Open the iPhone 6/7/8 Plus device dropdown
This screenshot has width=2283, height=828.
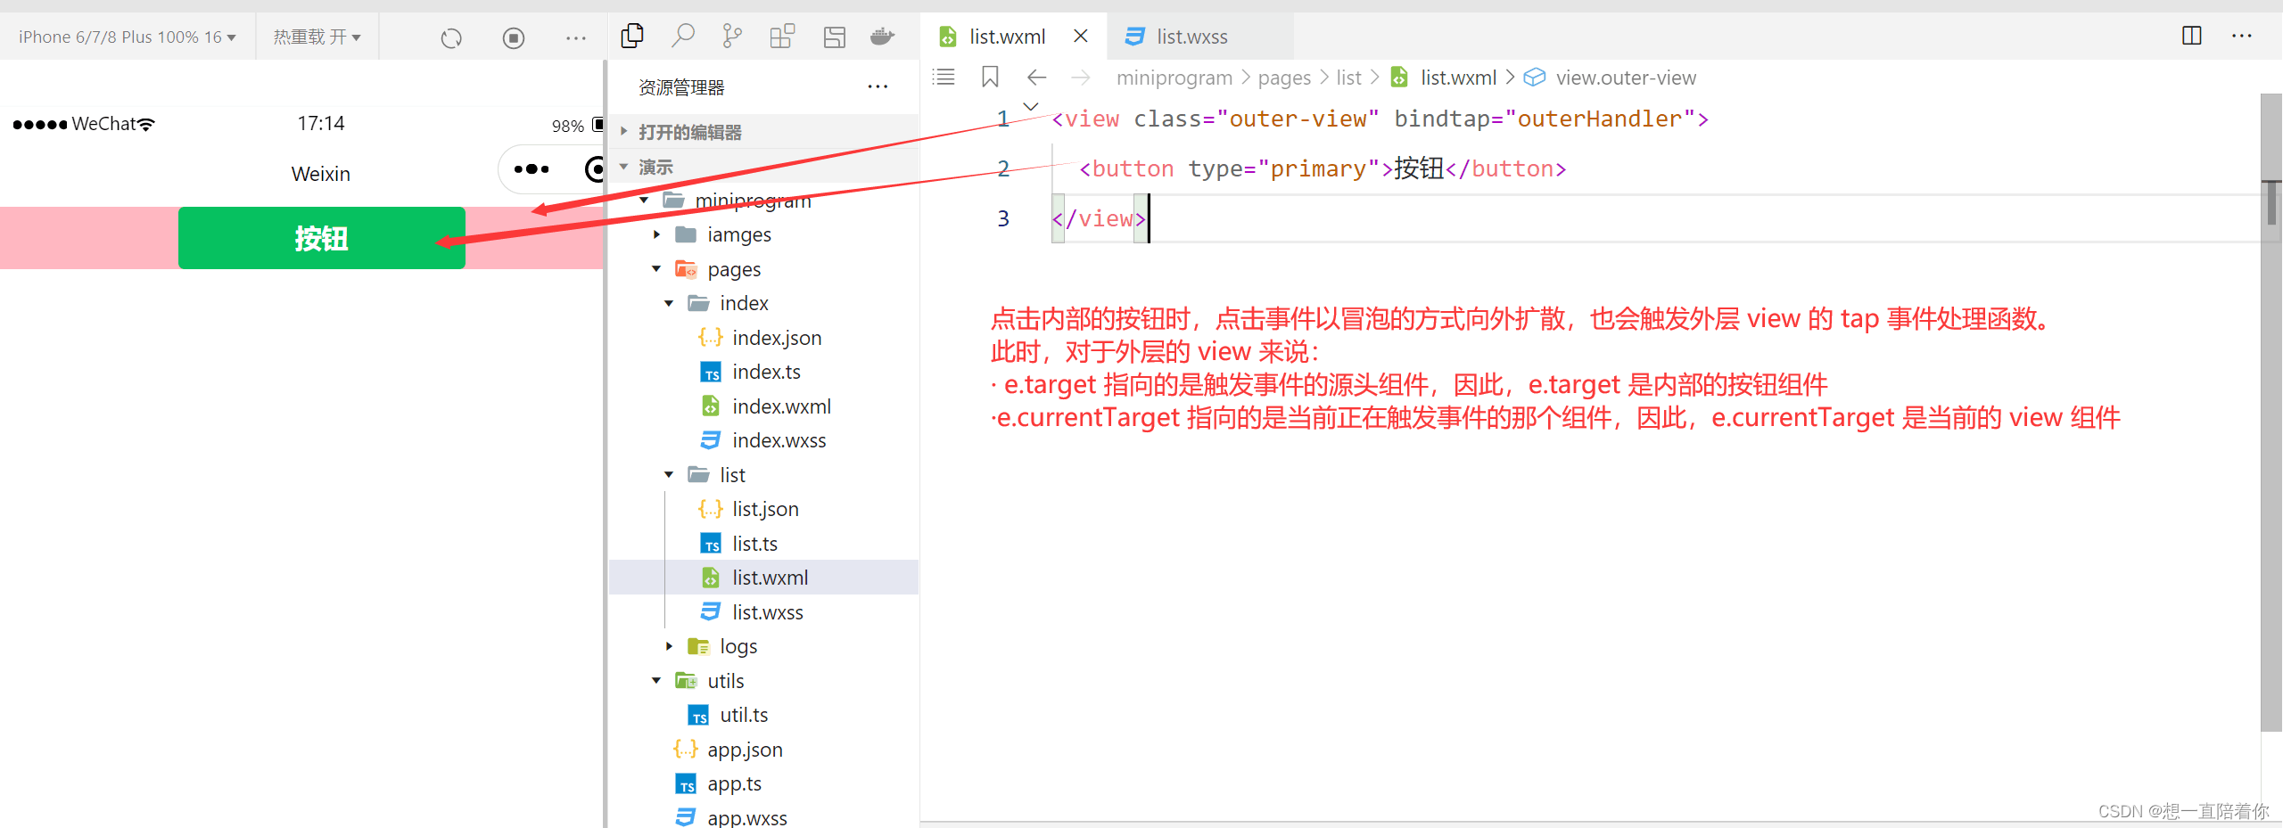coord(127,37)
